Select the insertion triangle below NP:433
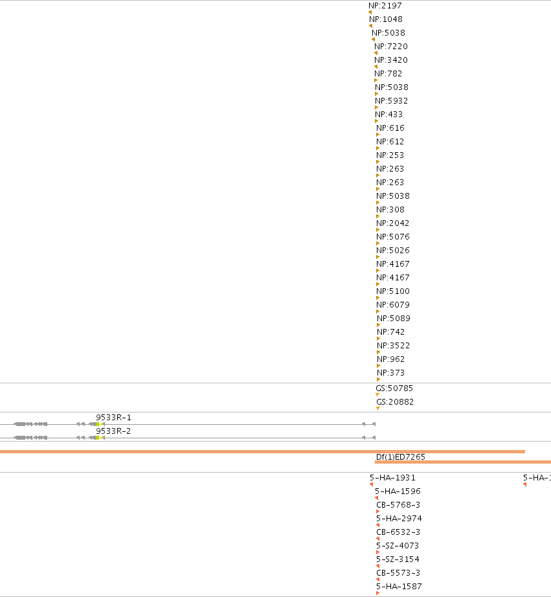Screen dimensions: 551x597 (x=377, y=122)
